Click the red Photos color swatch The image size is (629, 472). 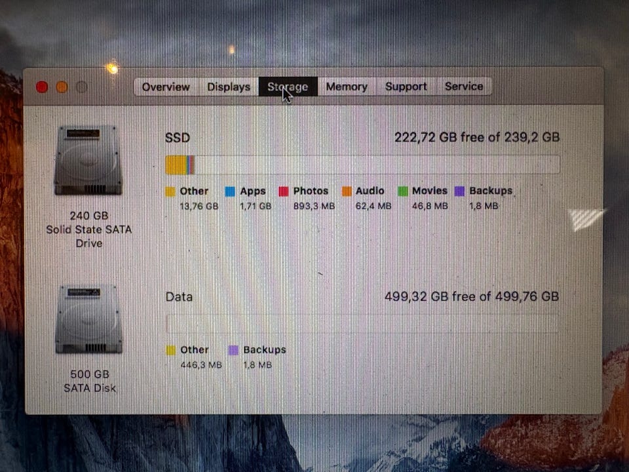(x=284, y=191)
